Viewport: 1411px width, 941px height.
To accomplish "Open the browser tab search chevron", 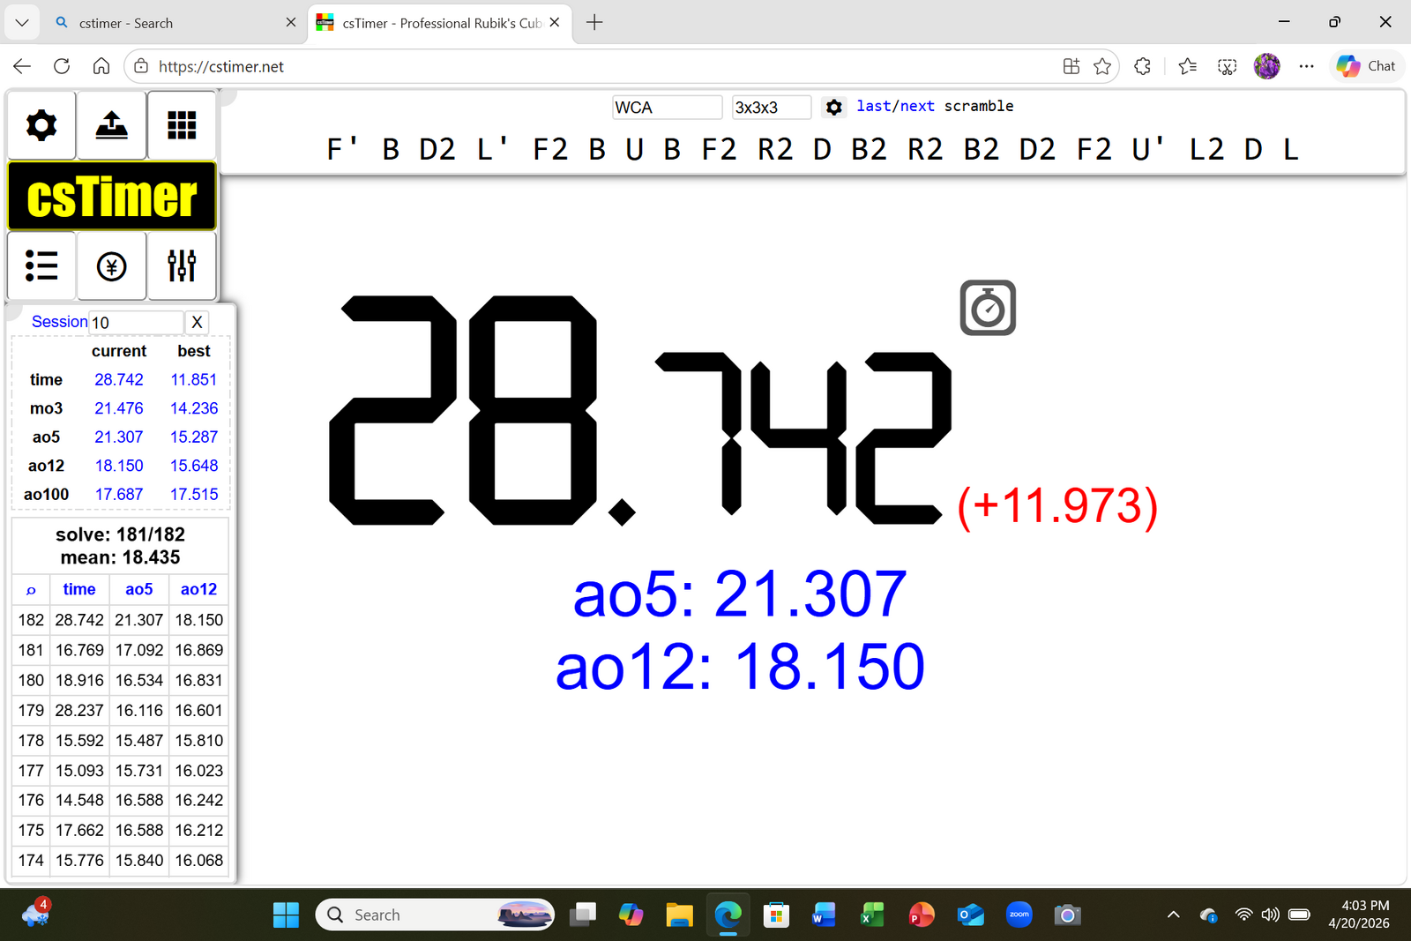I will 22,23.
